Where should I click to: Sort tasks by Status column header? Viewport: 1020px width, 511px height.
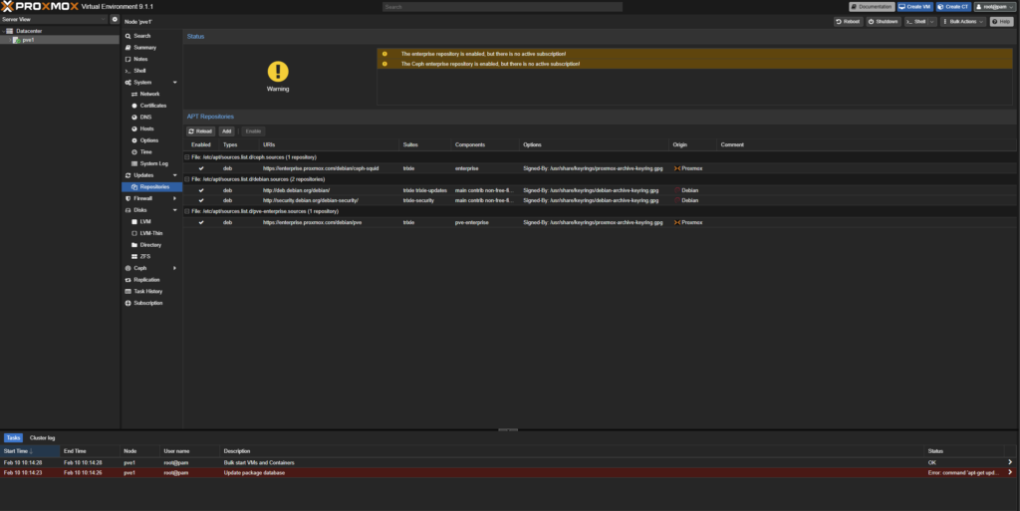tap(964, 451)
